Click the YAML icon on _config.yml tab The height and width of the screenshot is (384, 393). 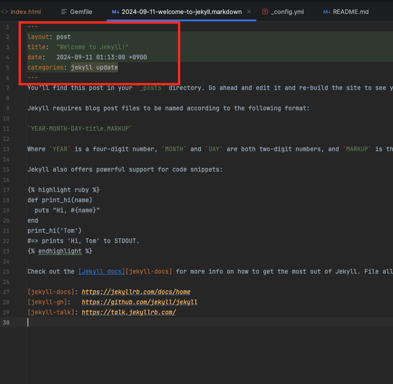pos(265,12)
